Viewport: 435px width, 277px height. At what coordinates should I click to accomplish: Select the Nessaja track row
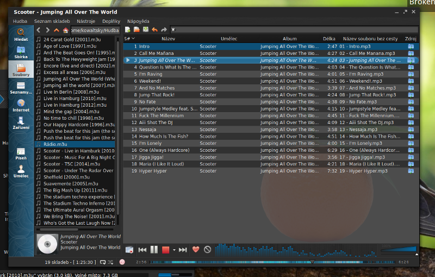point(270,130)
